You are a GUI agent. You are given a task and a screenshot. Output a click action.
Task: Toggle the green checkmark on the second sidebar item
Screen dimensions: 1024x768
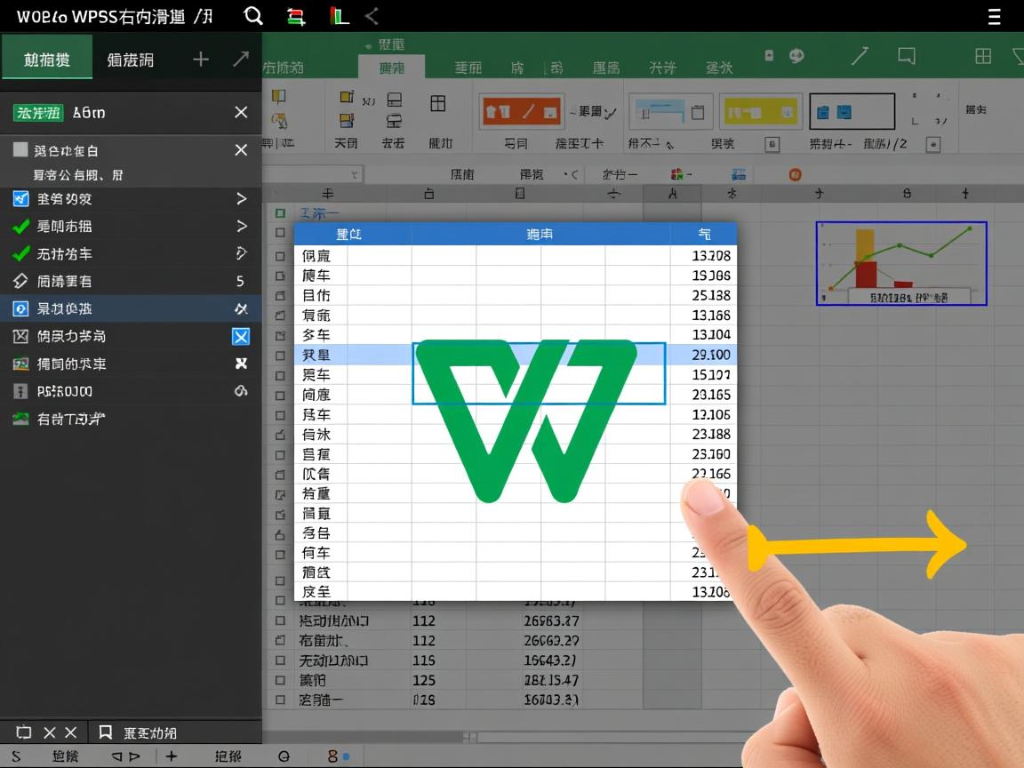[x=21, y=226]
